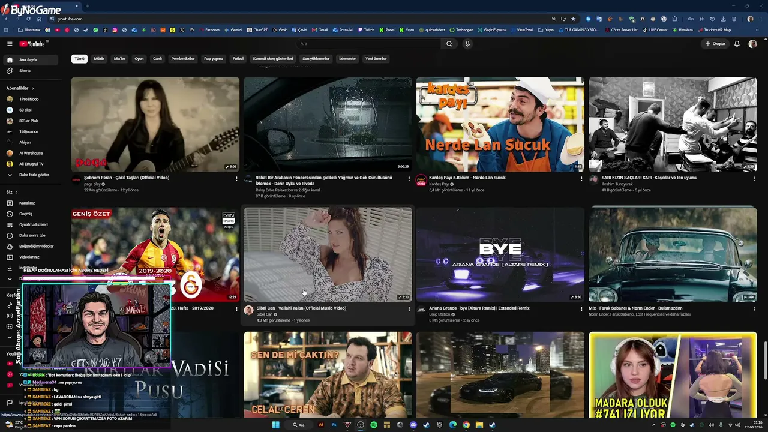Open the account avatar menu on YouTube

(x=752, y=44)
